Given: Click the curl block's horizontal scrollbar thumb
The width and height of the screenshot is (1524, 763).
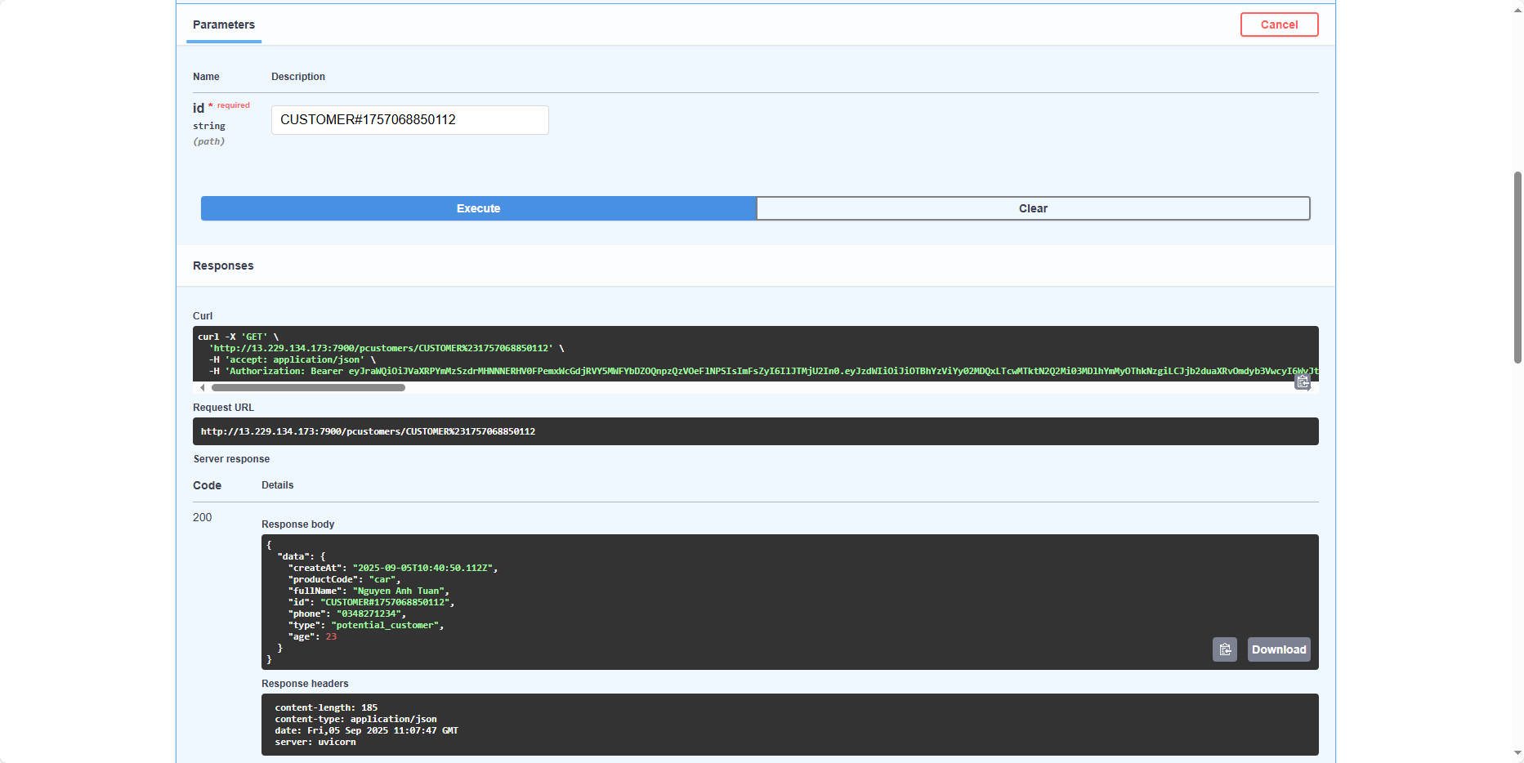Looking at the screenshot, I should tap(308, 388).
